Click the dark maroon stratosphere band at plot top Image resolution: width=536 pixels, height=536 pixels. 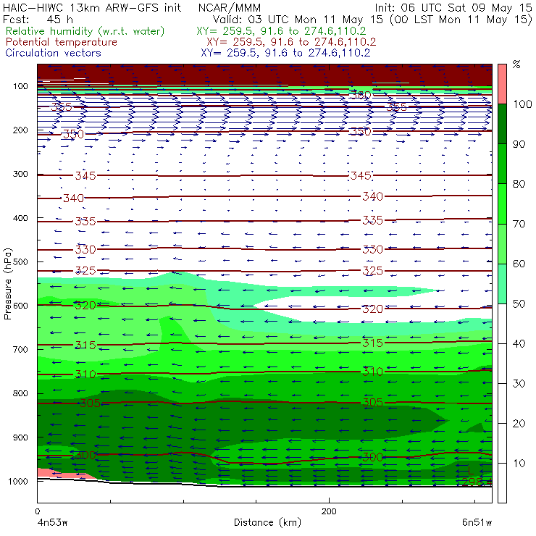pos(264,73)
